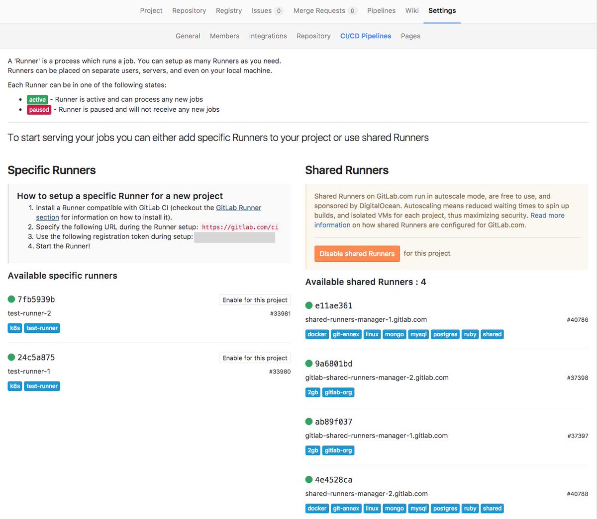Enable runner 24c5a875 for this project
The width and height of the screenshot is (597, 519).
255,358
